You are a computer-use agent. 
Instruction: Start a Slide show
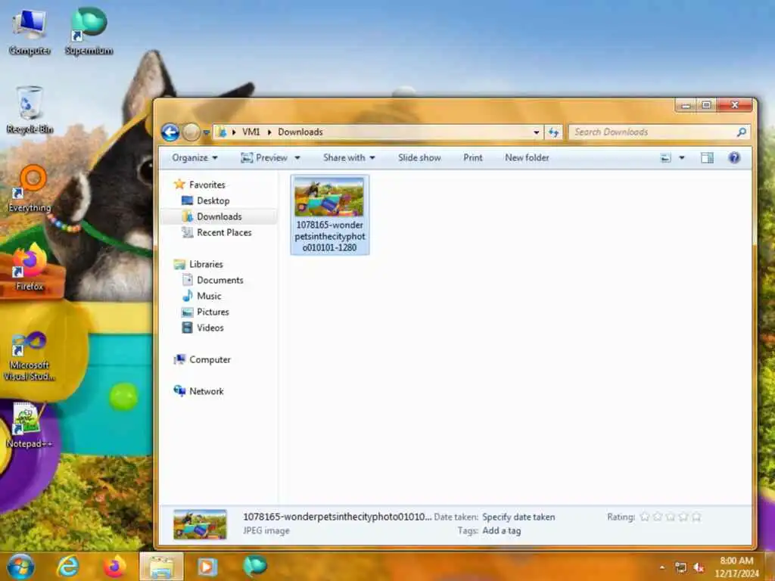pos(419,157)
